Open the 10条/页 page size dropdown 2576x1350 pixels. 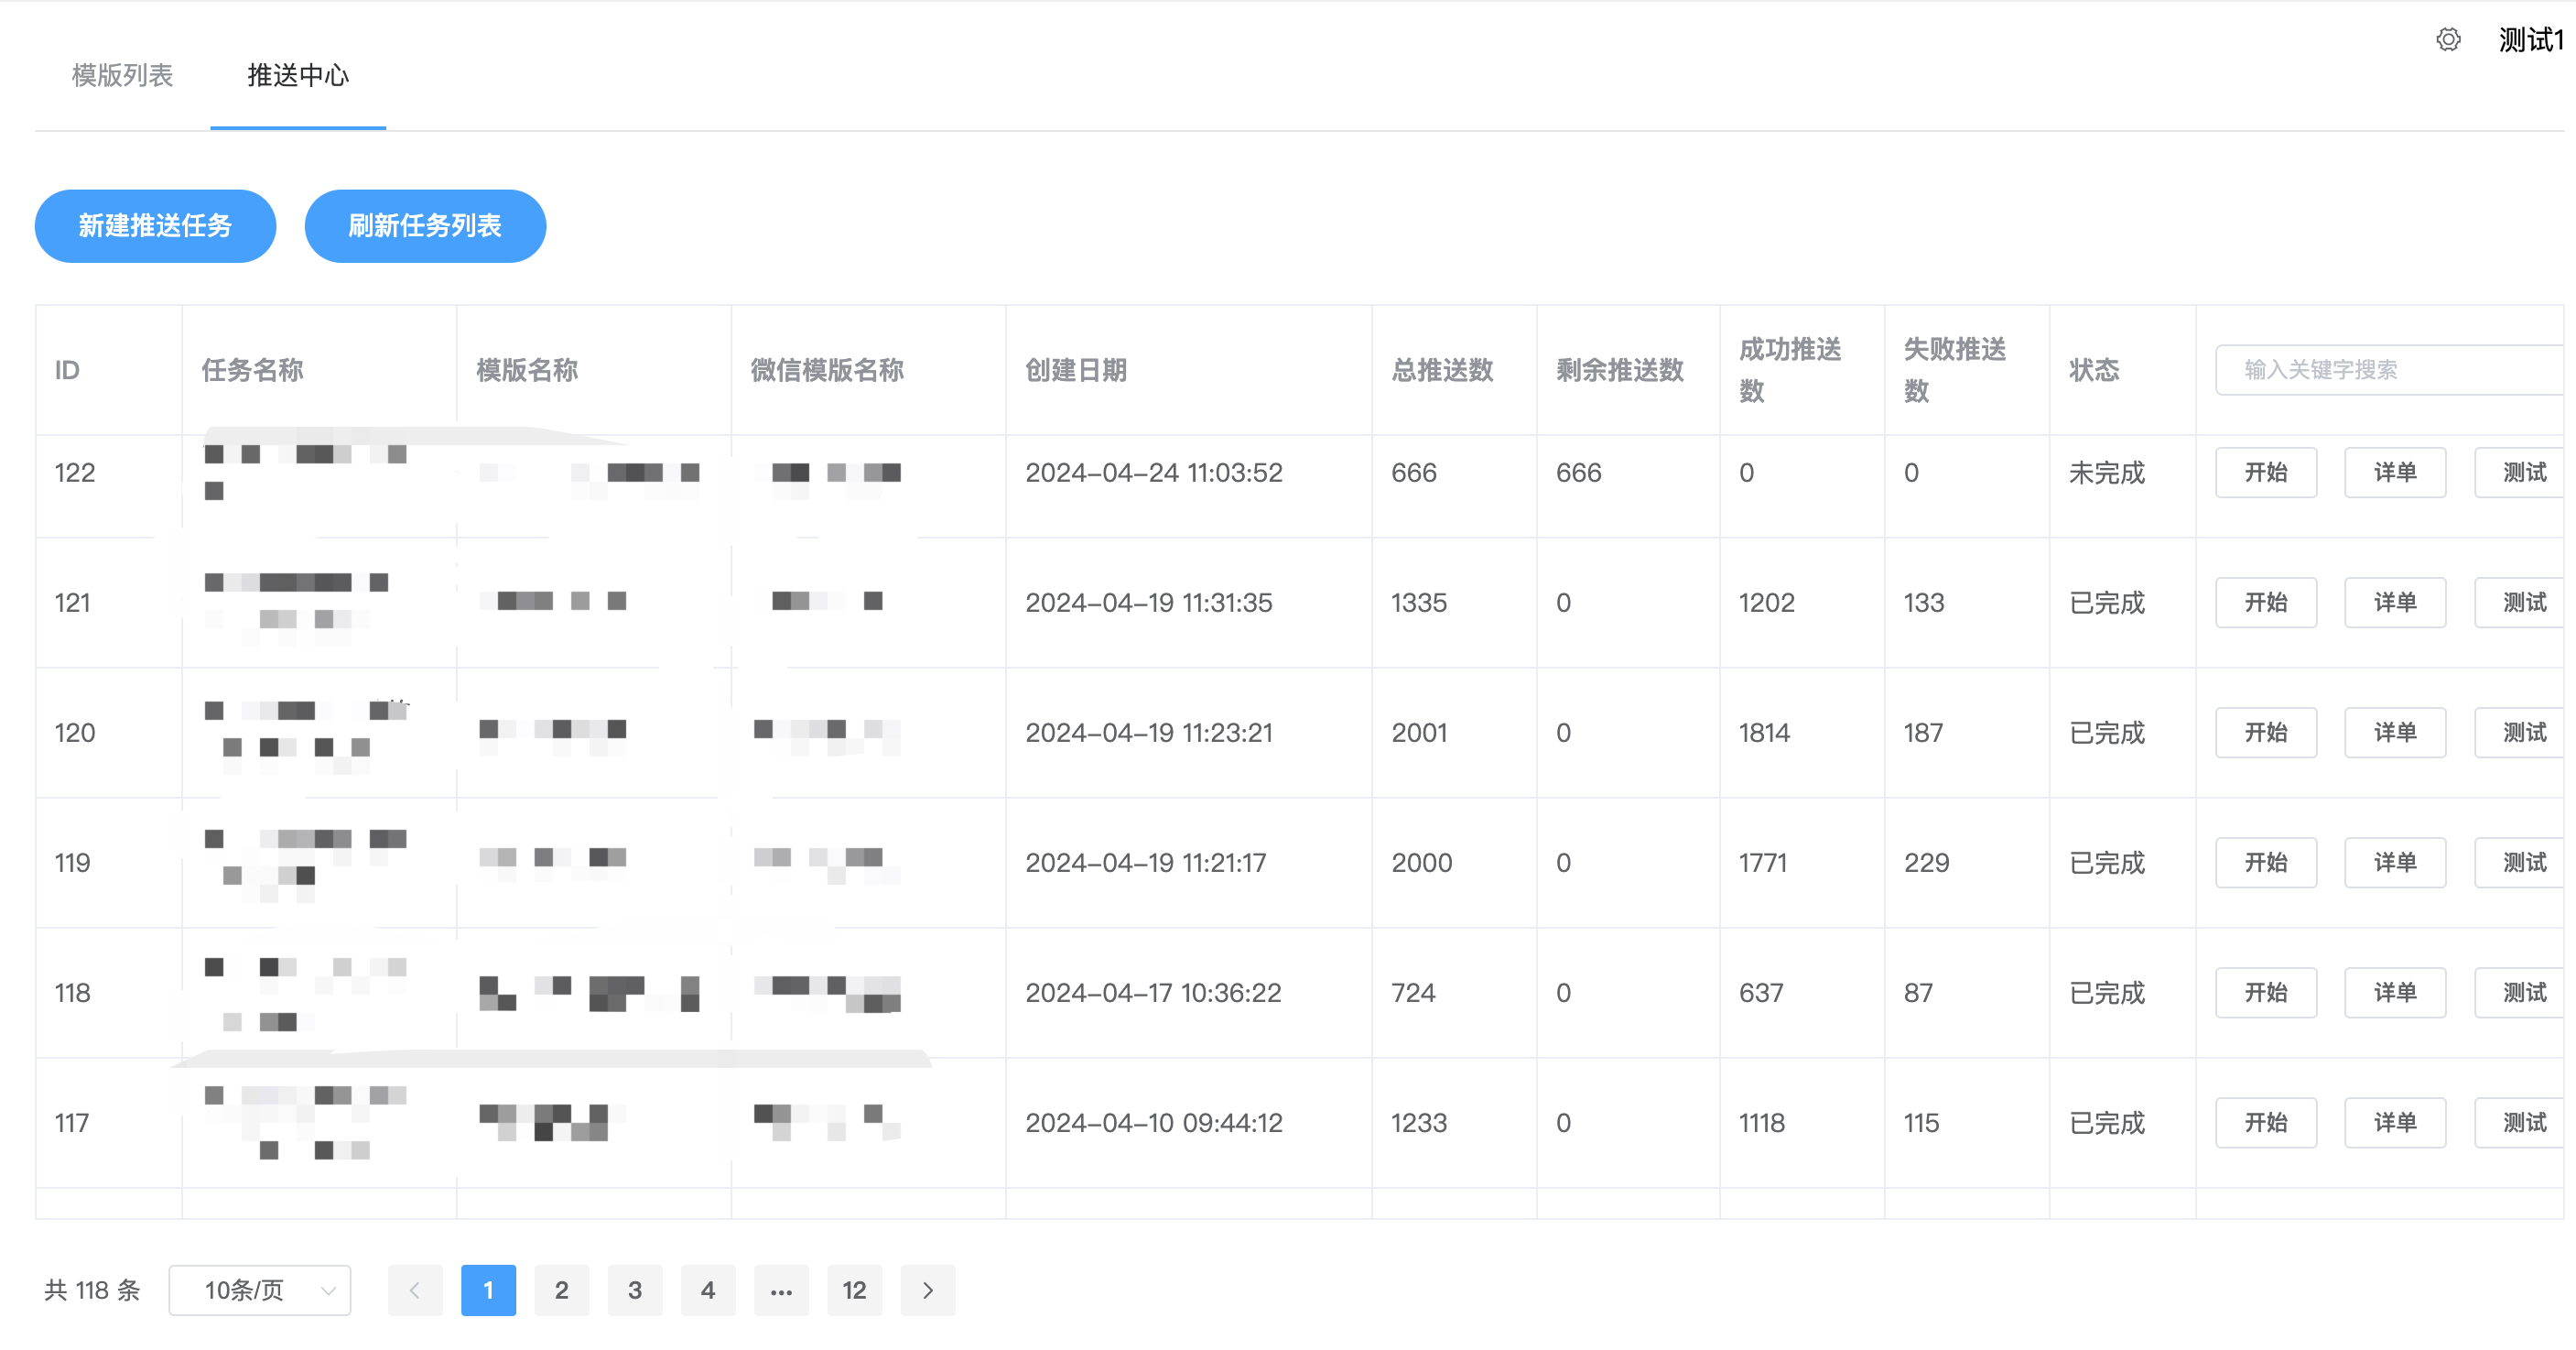coord(260,1290)
